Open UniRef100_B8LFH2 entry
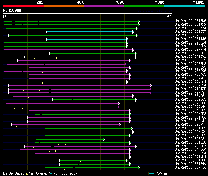 tap(190, 53)
